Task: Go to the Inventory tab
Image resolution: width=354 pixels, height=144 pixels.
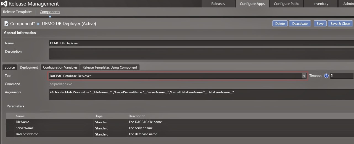Action: [321, 4]
